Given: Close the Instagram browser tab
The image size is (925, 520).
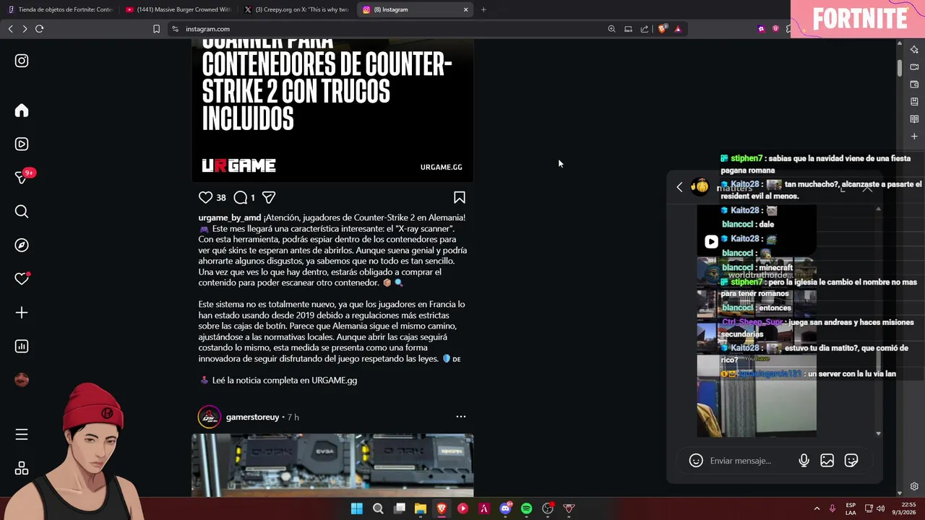Looking at the screenshot, I should (465, 9).
